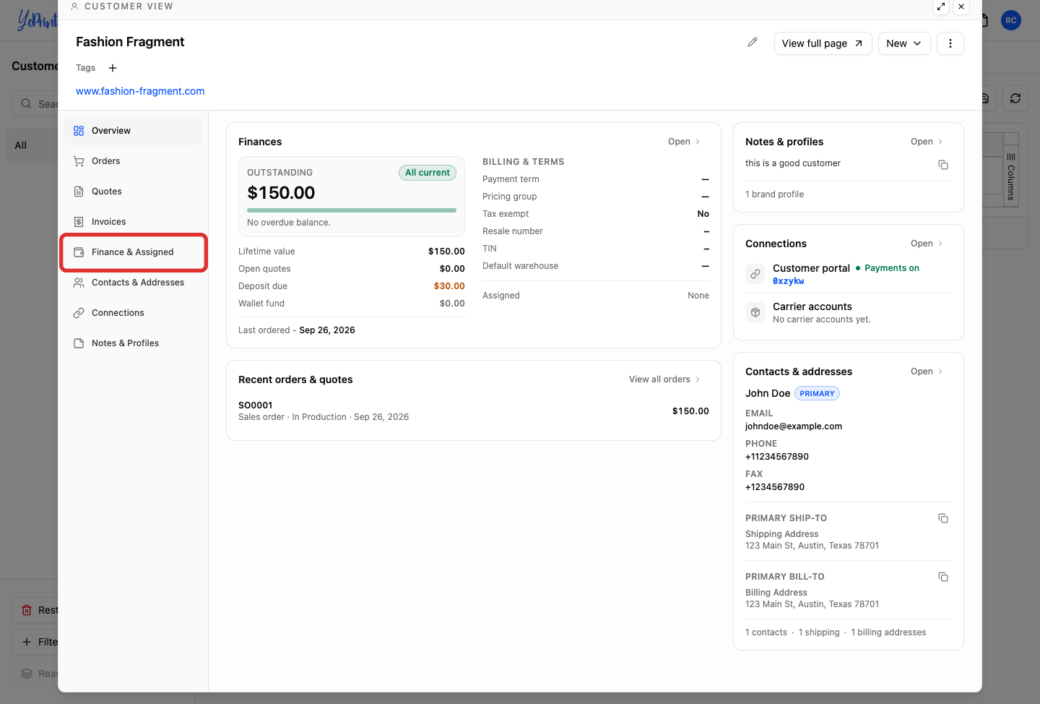Click the All current status badge
1040x704 pixels.
(428, 173)
